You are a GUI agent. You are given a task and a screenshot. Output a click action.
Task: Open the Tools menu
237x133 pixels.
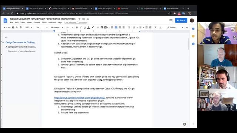point(44,23)
